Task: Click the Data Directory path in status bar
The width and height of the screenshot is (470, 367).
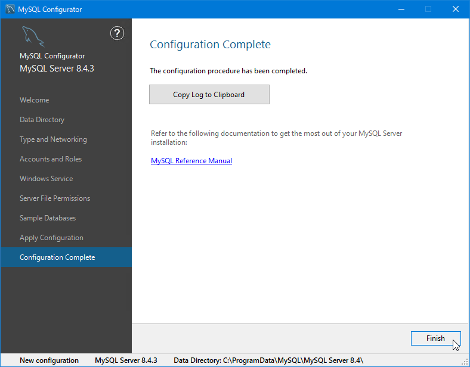Action: pyautogui.click(x=268, y=360)
